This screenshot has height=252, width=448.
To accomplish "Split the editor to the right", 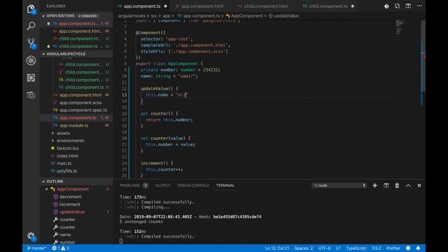I will coord(408,6).
